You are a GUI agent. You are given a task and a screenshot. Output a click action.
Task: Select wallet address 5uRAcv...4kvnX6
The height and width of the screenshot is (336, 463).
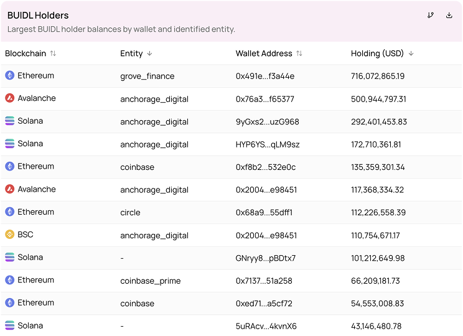(x=266, y=326)
